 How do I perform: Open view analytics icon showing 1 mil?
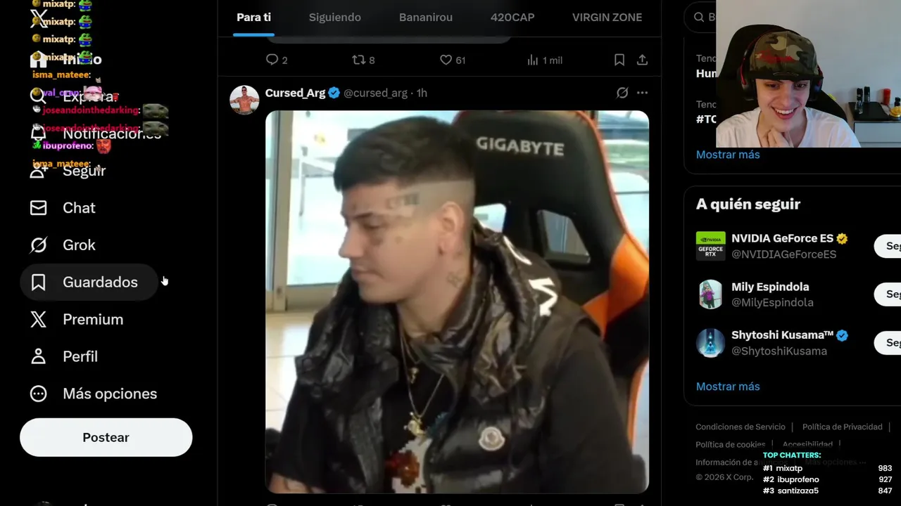(x=533, y=60)
